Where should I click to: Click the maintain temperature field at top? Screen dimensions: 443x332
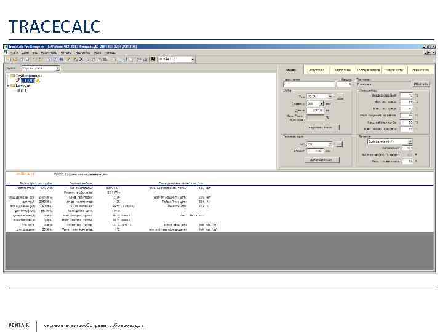(407, 95)
